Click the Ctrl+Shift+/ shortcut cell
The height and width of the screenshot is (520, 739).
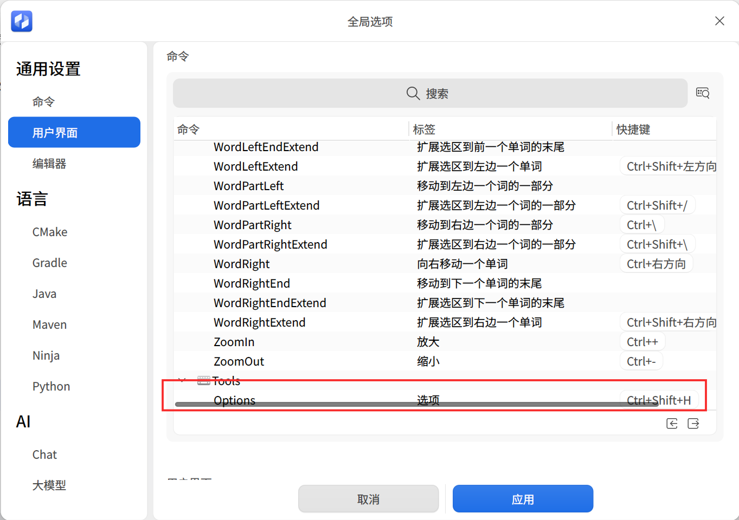click(x=657, y=205)
